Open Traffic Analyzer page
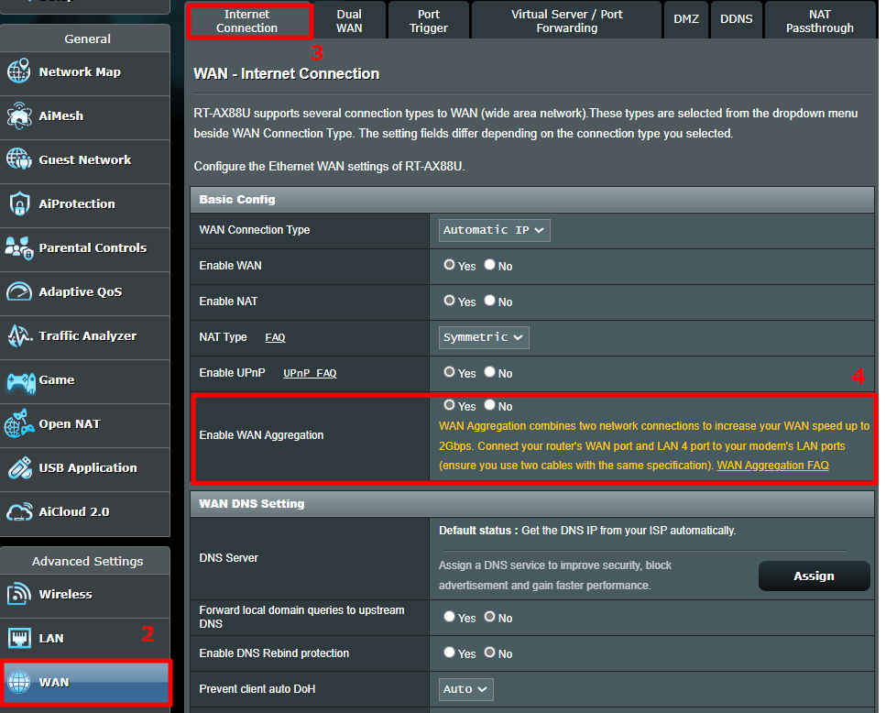Viewport: 886px width, 713px height. point(88,336)
